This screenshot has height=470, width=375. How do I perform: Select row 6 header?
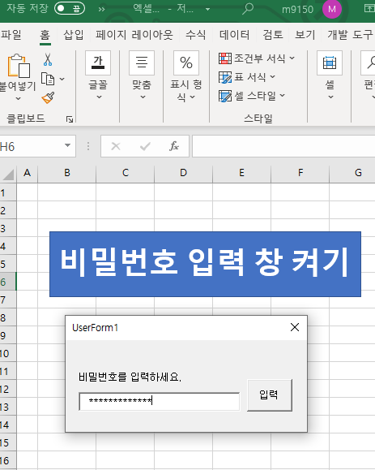pyautogui.click(x=8, y=282)
